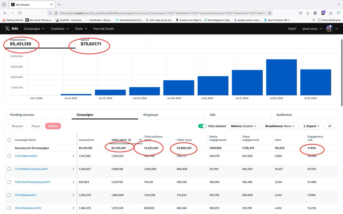Expand the chevron next to profile avatar
This screenshot has width=343, height=214.
(x=336, y=29)
